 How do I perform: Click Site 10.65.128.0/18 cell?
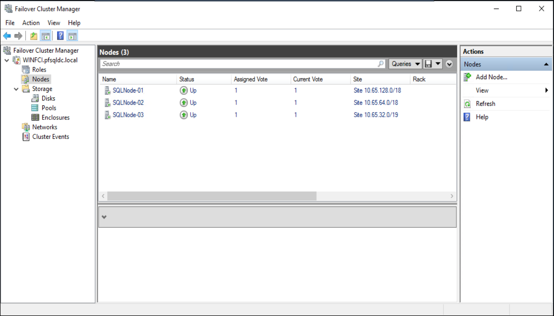(377, 90)
